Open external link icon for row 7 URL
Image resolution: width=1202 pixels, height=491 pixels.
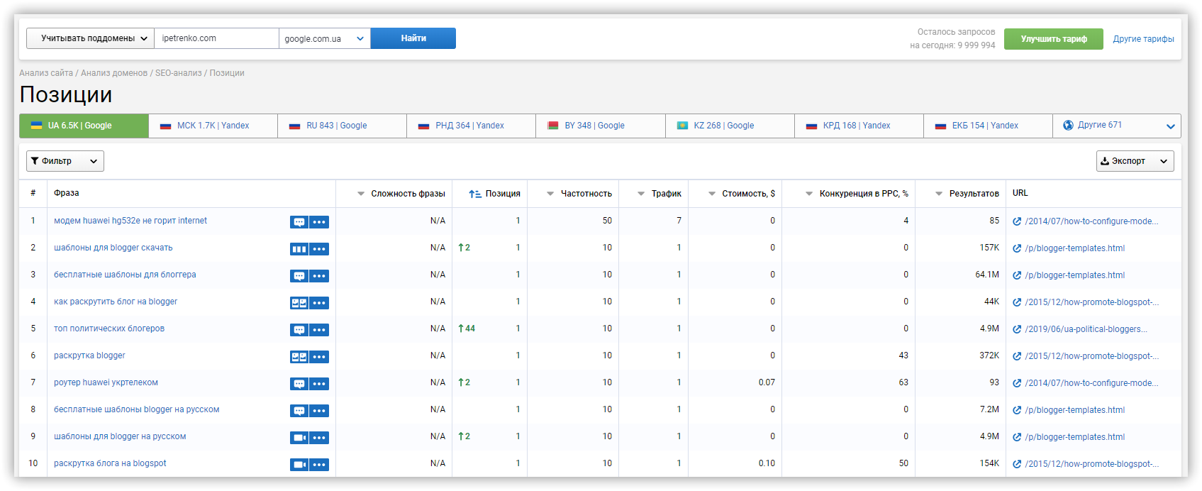pyautogui.click(x=1017, y=383)
